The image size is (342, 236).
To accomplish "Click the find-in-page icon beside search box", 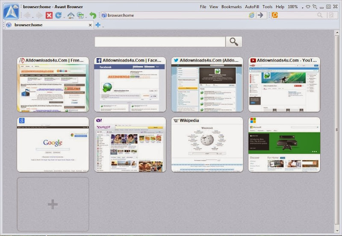I will tap(331, 15).
